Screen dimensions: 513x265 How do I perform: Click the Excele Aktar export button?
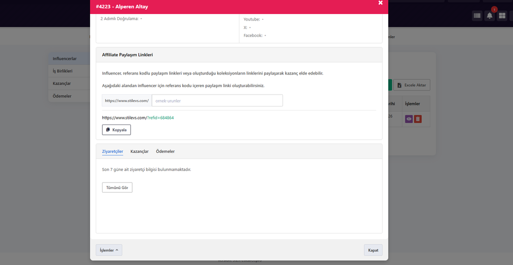412,85
